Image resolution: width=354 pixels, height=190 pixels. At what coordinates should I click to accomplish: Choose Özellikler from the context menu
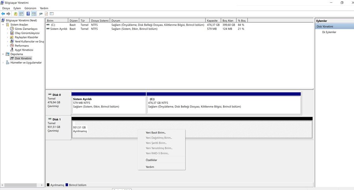162,160
